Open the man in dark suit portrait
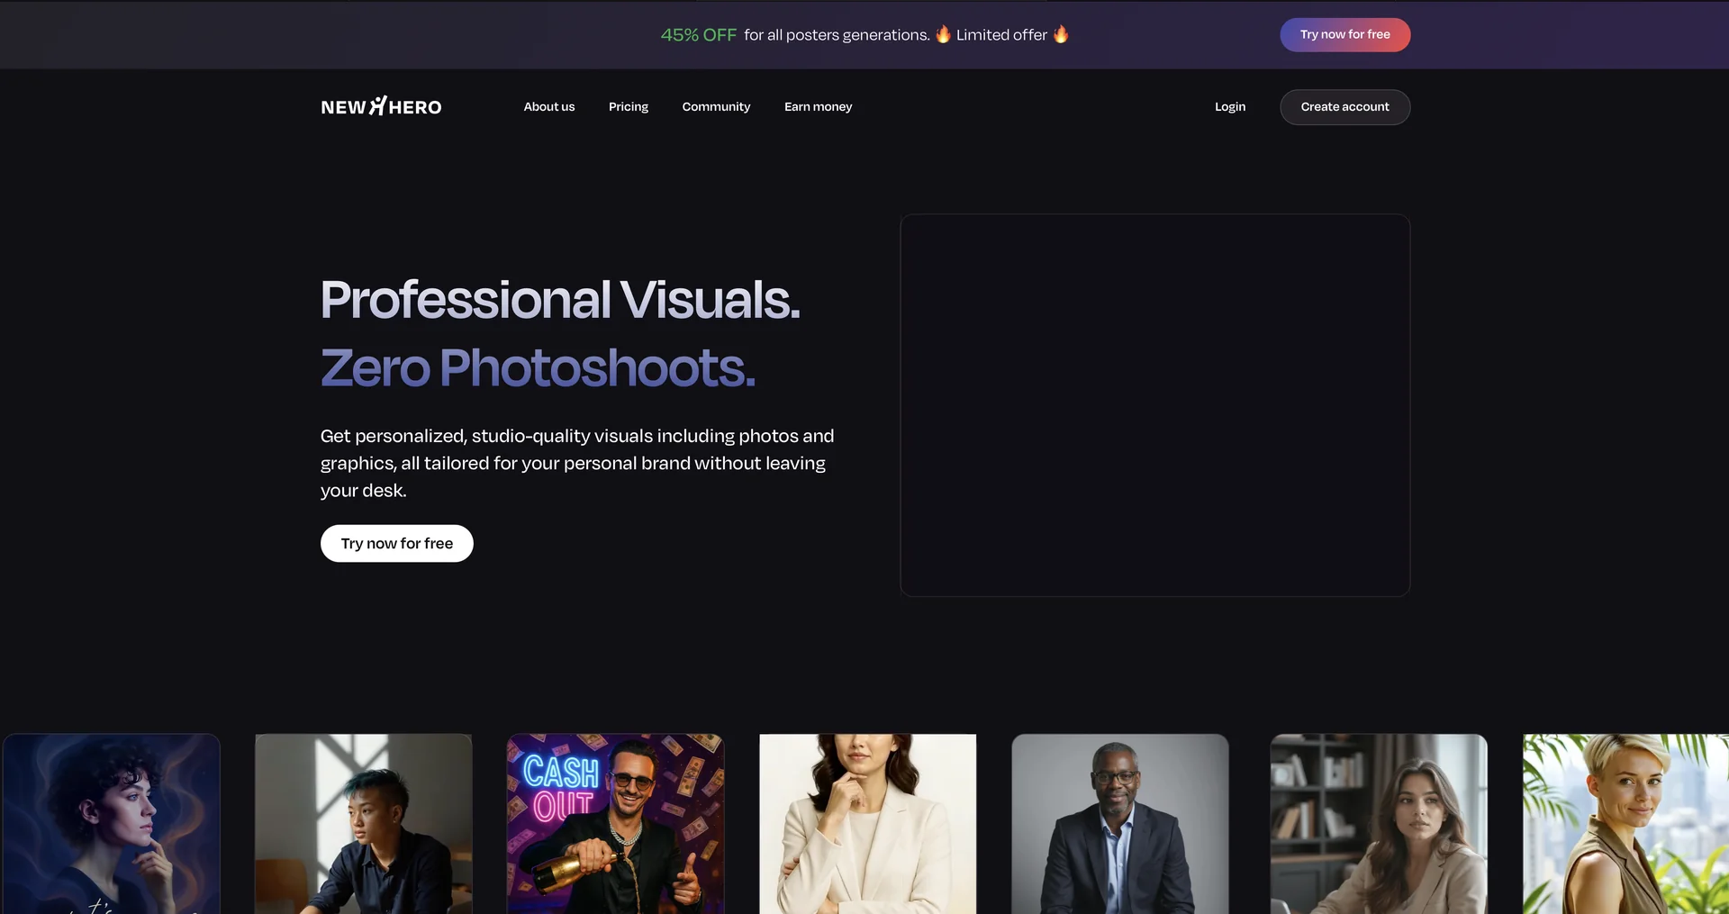The width and height of the screenshot is (1729, 914). [1119, 823]
